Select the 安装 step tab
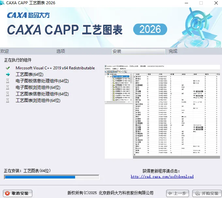The width and height of the screenshot is (222, 198). point(138,51)
